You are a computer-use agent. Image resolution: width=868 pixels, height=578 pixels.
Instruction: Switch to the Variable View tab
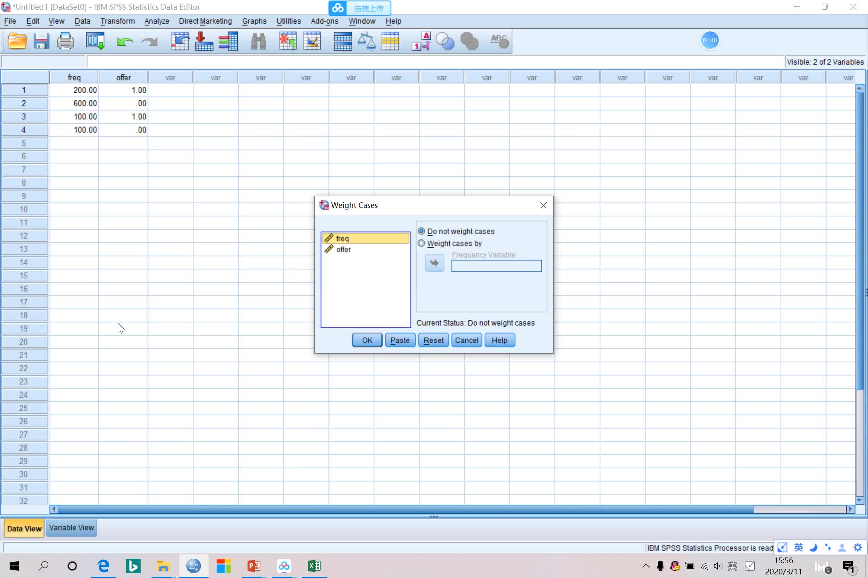(x=72, y=528)
